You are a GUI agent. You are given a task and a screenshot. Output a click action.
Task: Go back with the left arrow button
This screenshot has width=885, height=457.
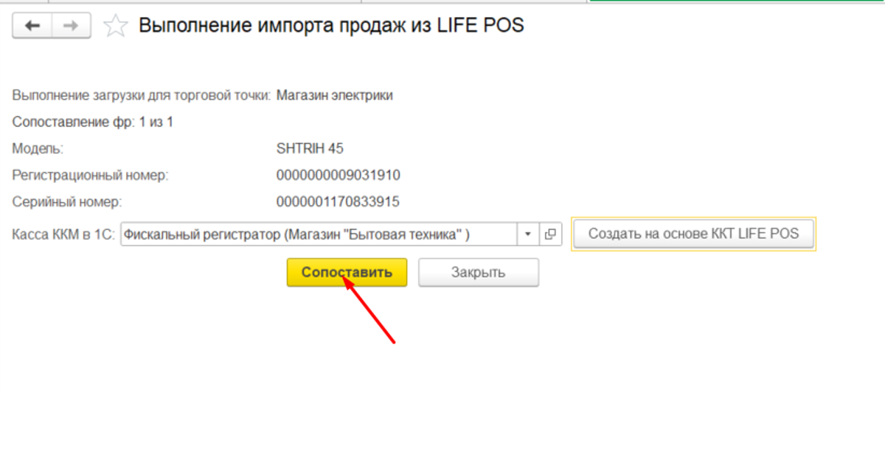tap(32, 26)
